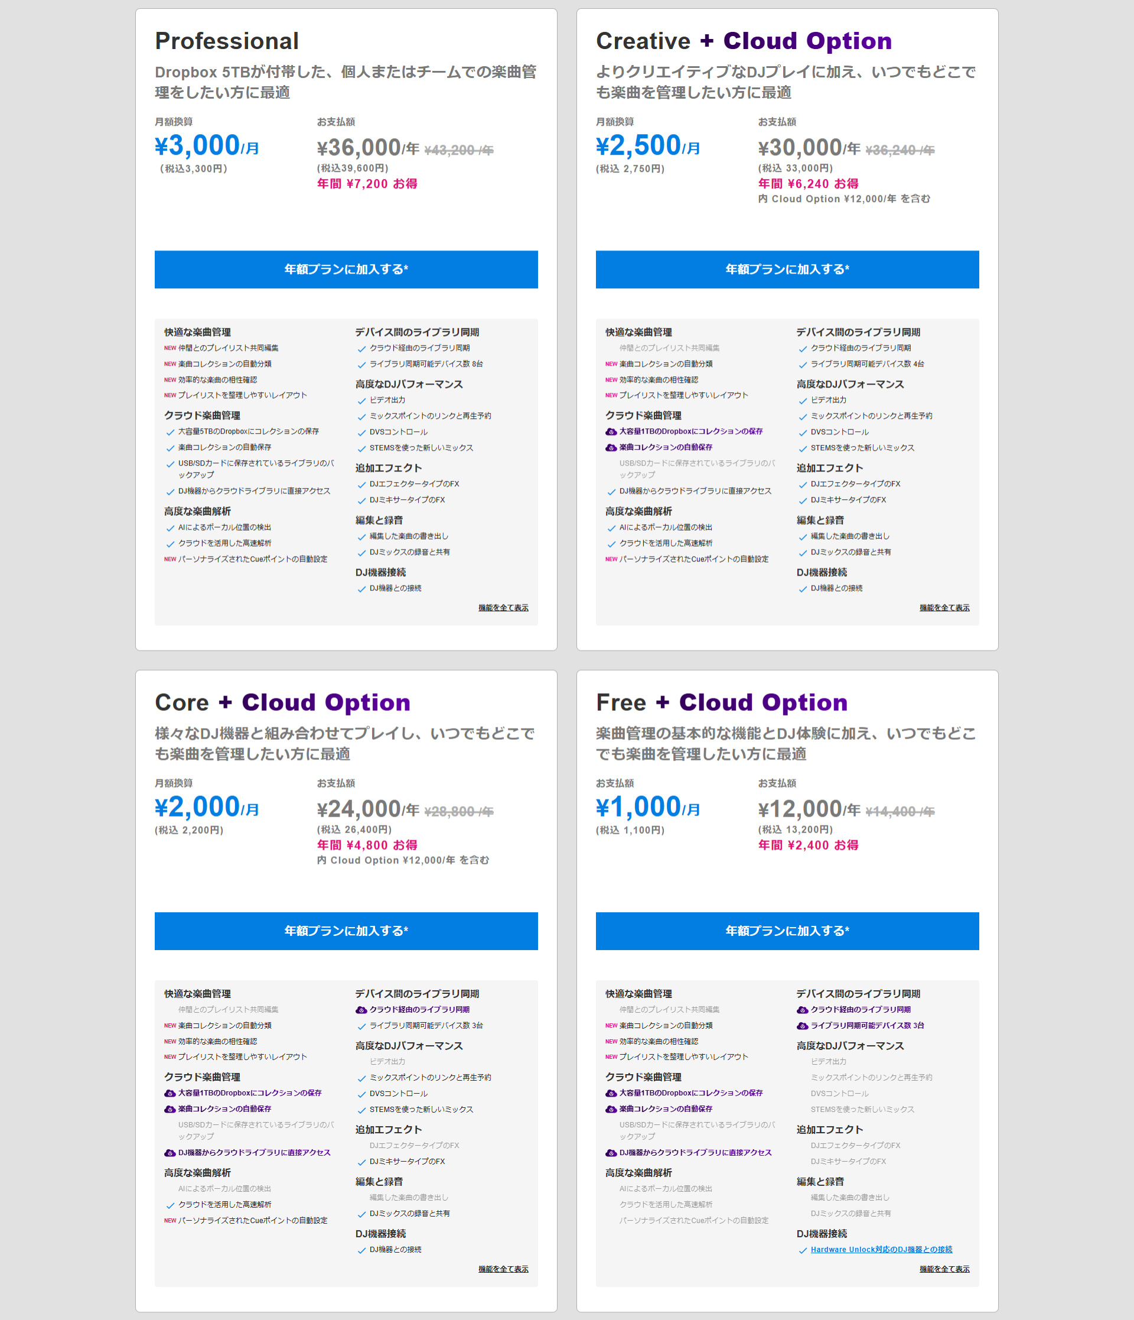
Task: Click the Core + Cloud Option heading
Action: pos(283,702)
